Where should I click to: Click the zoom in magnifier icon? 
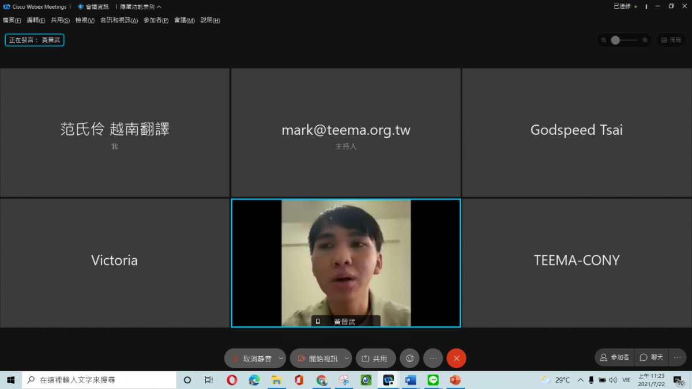tap(645, 40)
